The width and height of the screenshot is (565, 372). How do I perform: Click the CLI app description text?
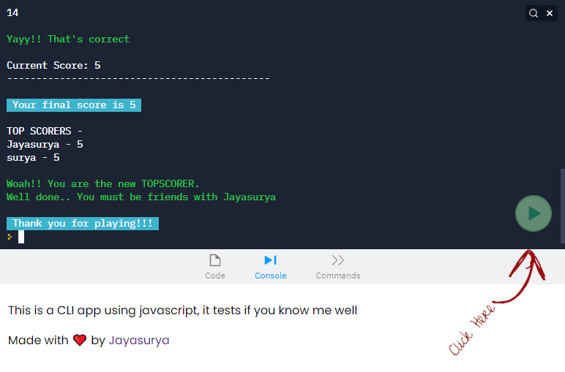(x=182, y=311)
